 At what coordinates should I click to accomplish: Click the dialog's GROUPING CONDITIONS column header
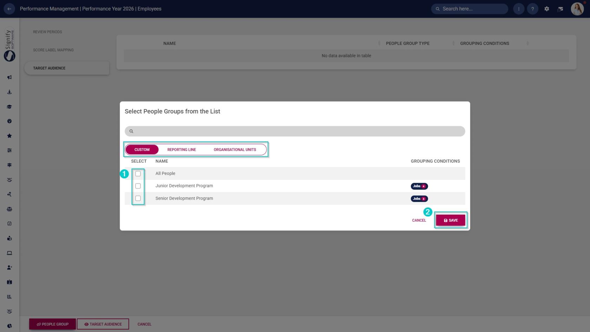[435, 161]
